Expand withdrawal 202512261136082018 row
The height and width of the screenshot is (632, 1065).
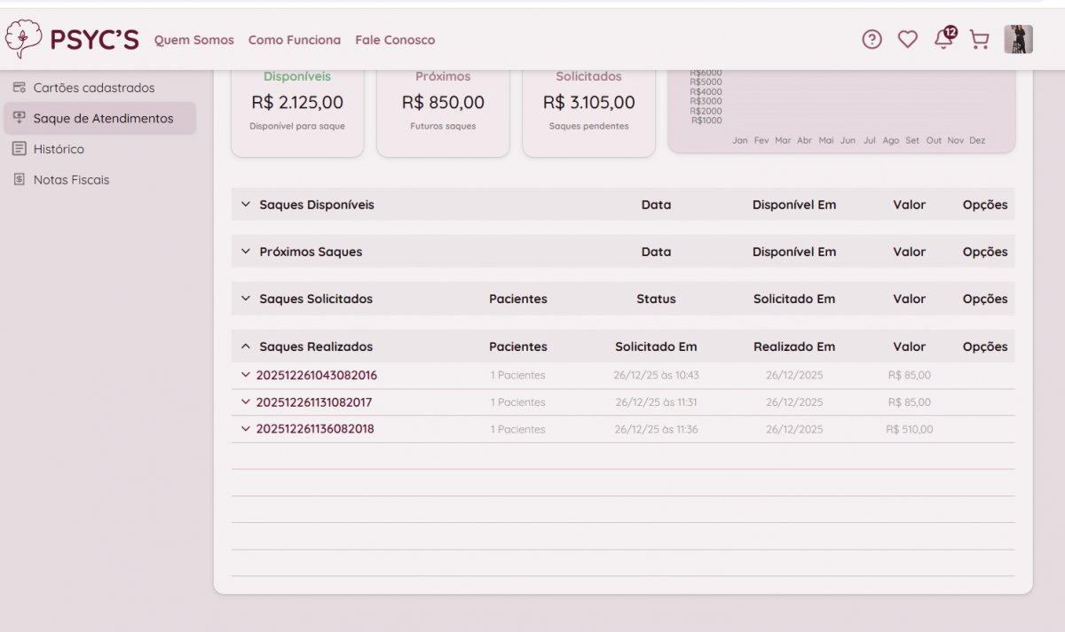coord(246,429)
